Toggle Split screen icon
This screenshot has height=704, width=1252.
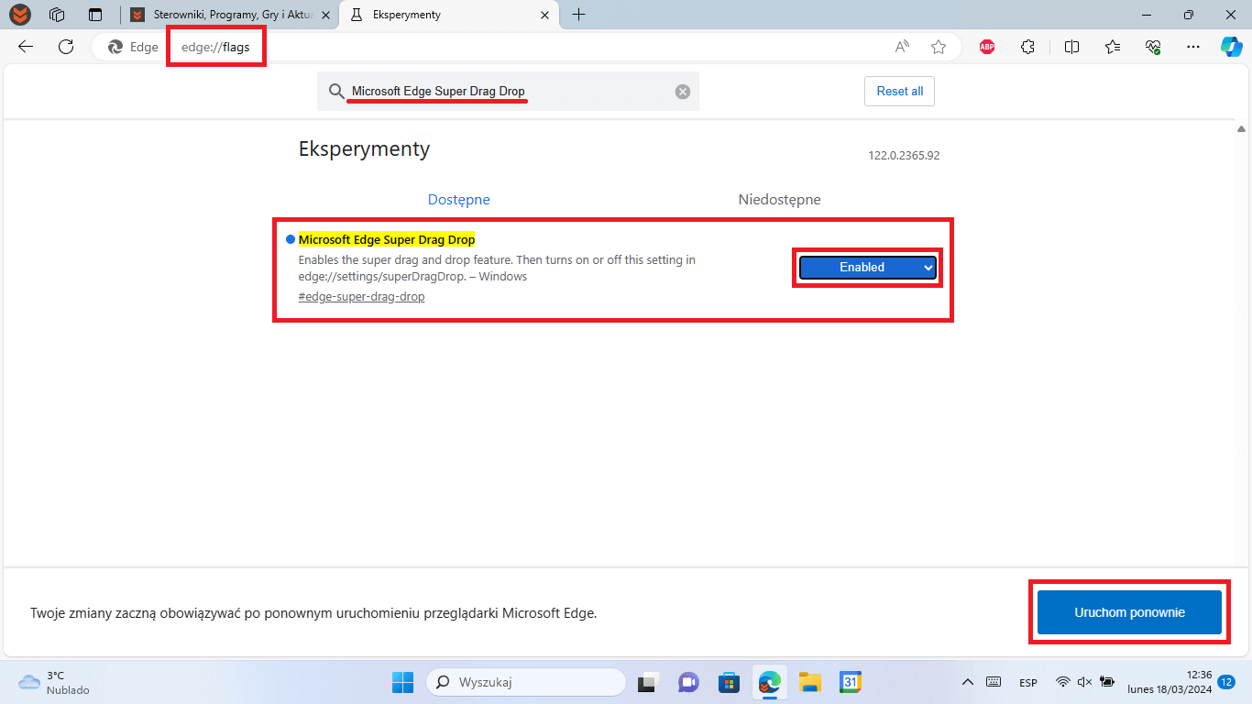tap(1071, 47)
